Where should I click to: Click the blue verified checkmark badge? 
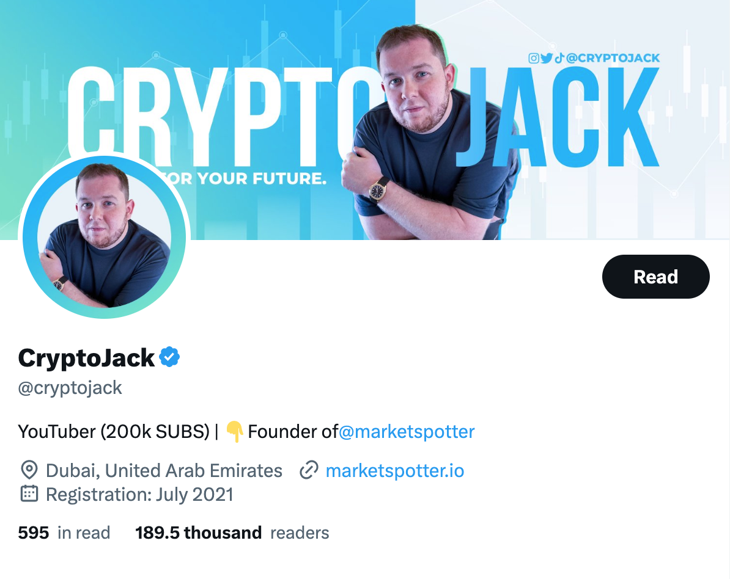click(169, 357)
